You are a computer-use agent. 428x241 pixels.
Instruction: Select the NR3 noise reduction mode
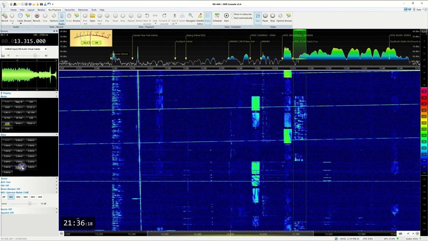pyautogui.click(x=25, y=197)
